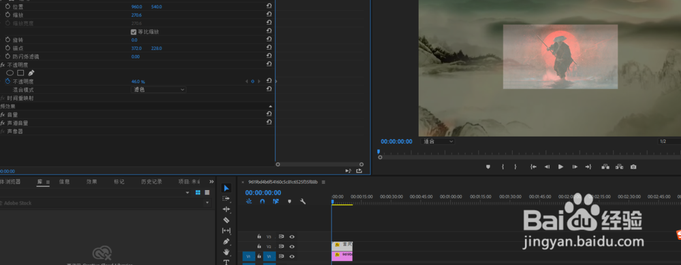
Task: Click Add Marker in program monitor
Action: [x=488, y=166]
